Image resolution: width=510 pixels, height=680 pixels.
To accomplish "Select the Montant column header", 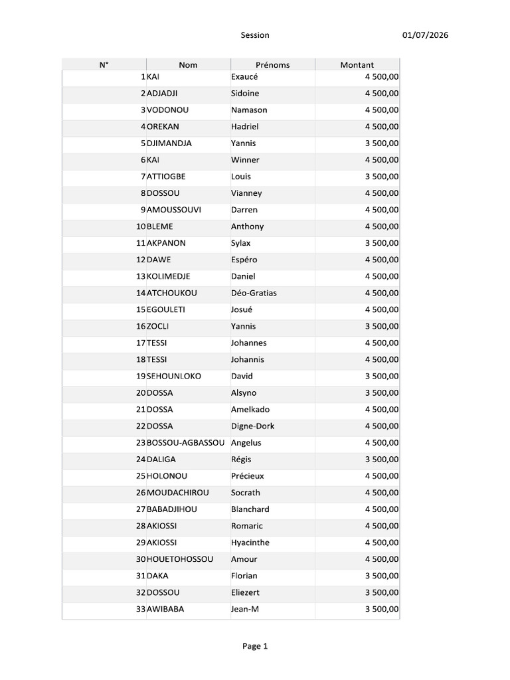I will tap(357, 64).
